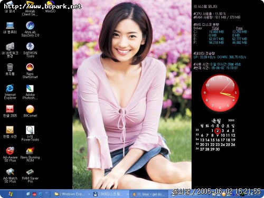Click the Ad-Aware SE Plus icon
The width and height of the screenshot is (264, 198).
(10, 154)
